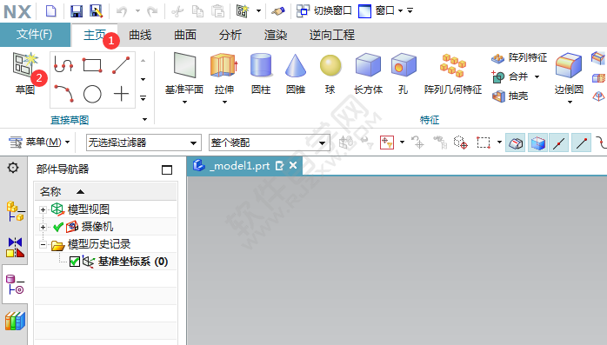Open the 无选择过滤器 dropdown
The height and width of the screenshot is (345, 607).
pyautogui.click(x=143, y=143)
